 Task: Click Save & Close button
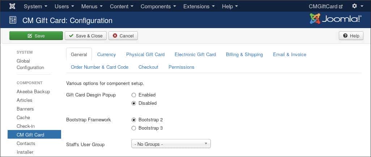pos(86,36)
